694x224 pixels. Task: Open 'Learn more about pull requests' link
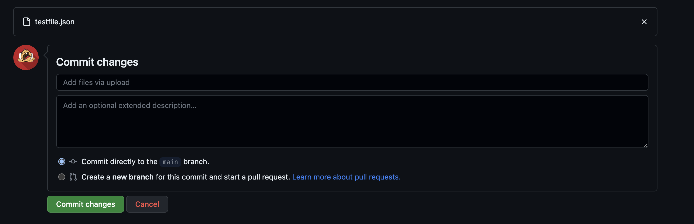[346, 177]
